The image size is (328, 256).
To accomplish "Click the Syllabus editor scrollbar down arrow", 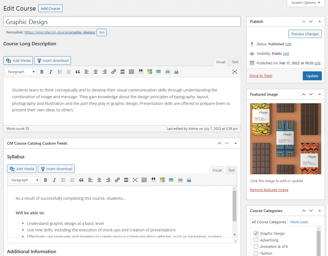I will 234,235.
